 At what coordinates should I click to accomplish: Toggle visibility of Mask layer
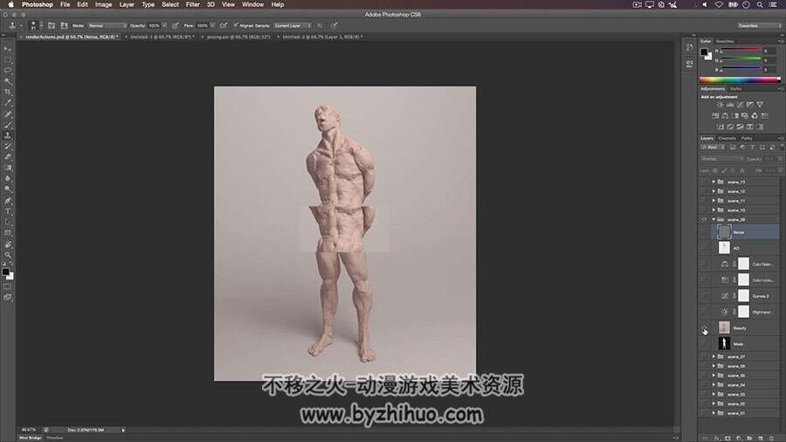[704, 344]
